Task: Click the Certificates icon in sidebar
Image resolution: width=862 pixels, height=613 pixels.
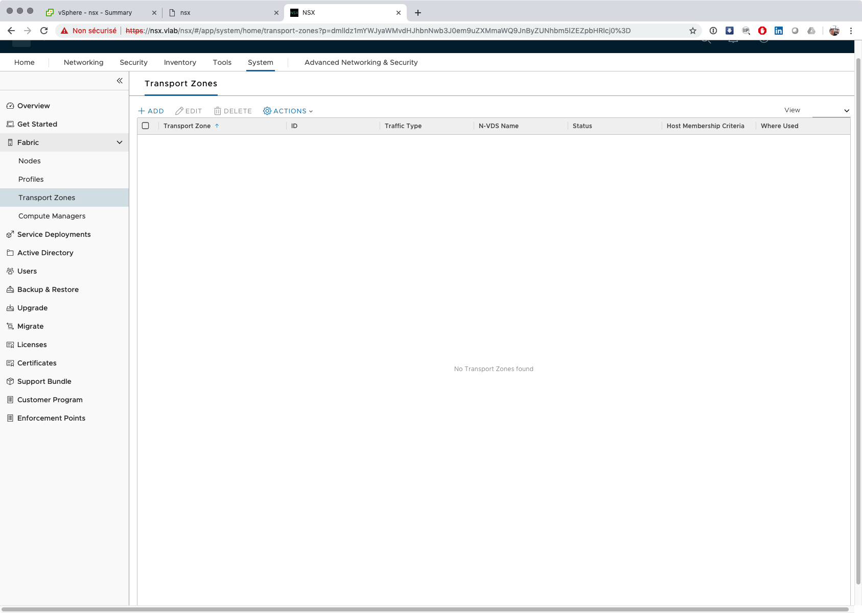Action: click(10, 363)
